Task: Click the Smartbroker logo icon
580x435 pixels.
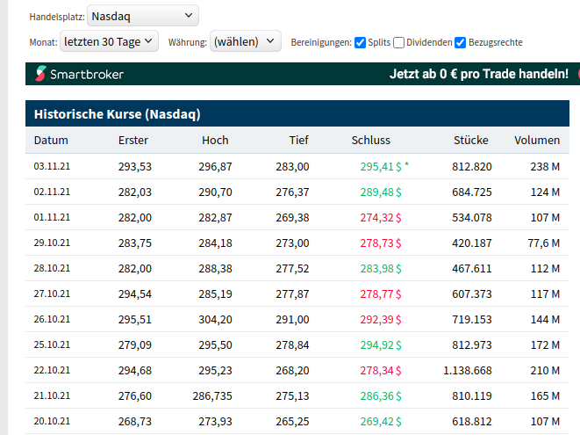Action: [41, 74]
